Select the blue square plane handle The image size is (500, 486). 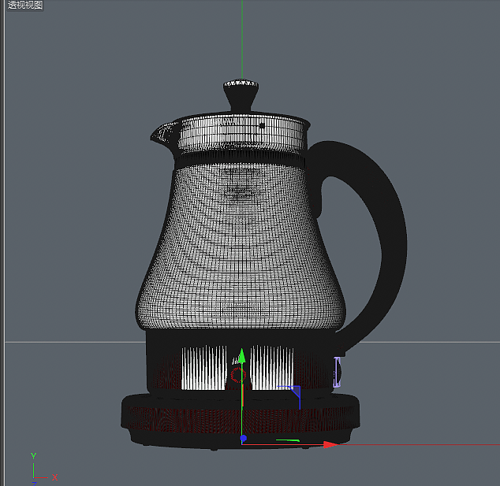click(x=295, y=391)
